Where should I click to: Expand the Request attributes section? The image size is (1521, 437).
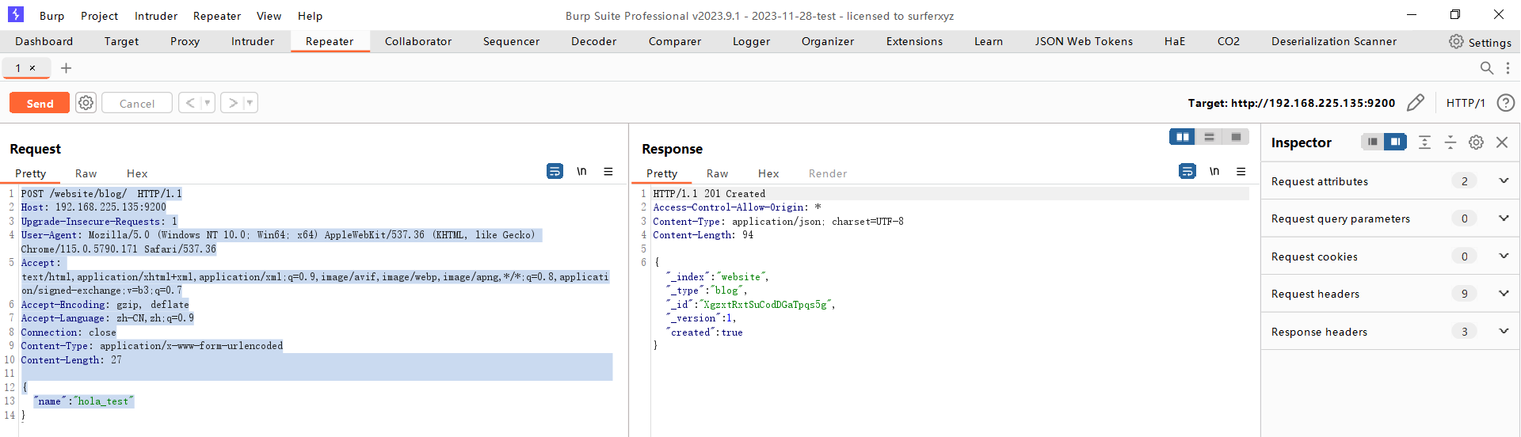tap(1503, 181)
